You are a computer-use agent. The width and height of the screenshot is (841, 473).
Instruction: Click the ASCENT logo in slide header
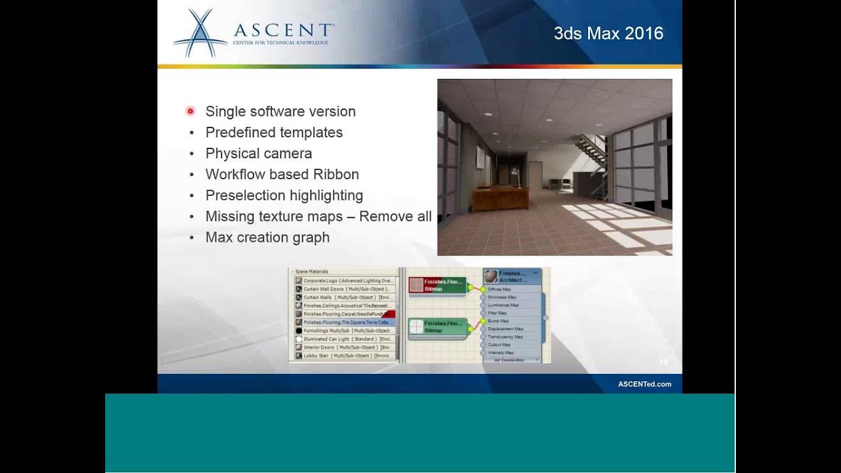[x=254, y=34]
